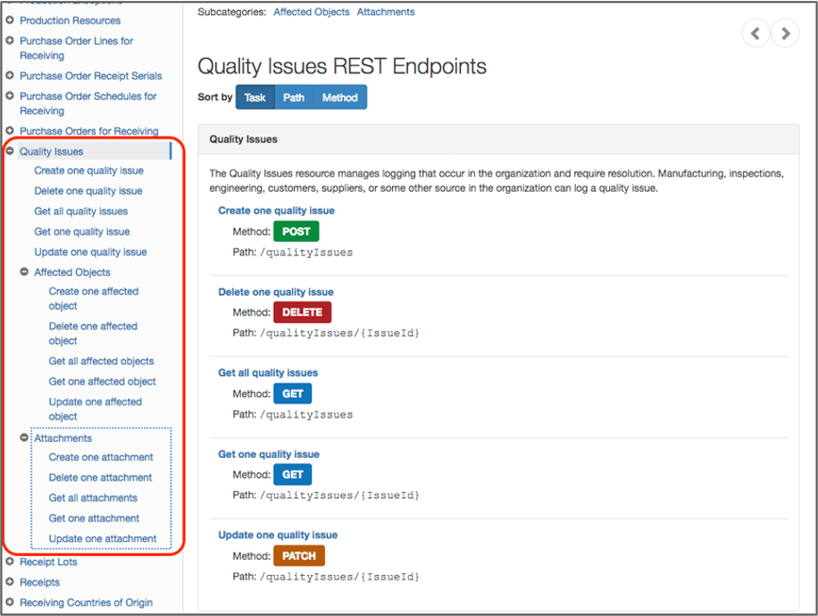The width and height of the screenshot is (818, 616).
Task: Select Get all affected objects in sidebar
Action: pyautogui.click(x=101, y=362)
